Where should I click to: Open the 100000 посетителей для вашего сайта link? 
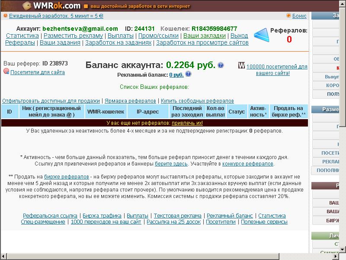[277, 70]
